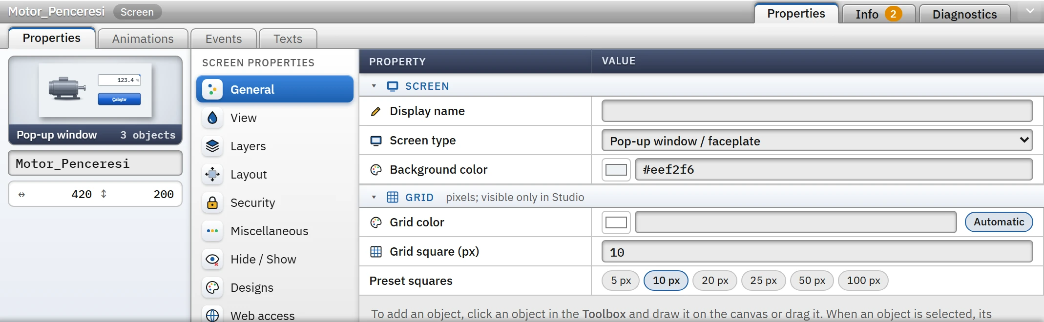This screenshot has width=1044, height=322.
Task: Click the Automatic grid color button
Action: click(999, 222)
